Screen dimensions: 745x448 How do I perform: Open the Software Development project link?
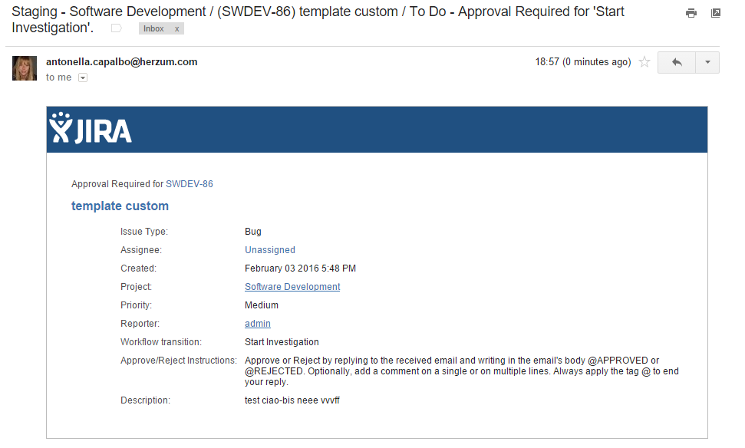[x=292, y=287]
